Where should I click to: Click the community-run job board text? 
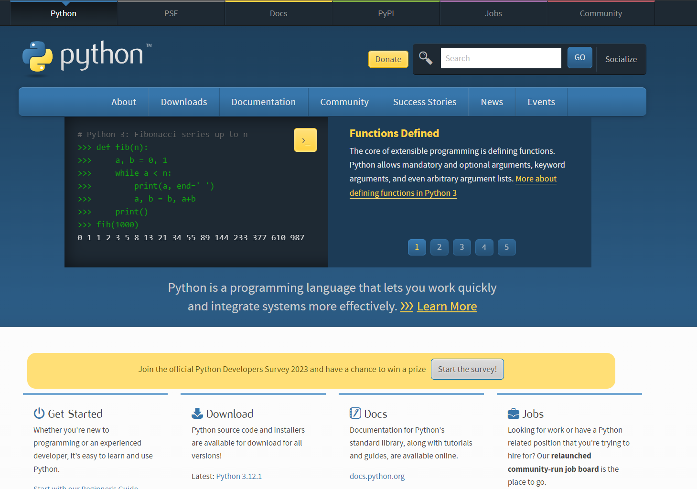pos(553,469)
